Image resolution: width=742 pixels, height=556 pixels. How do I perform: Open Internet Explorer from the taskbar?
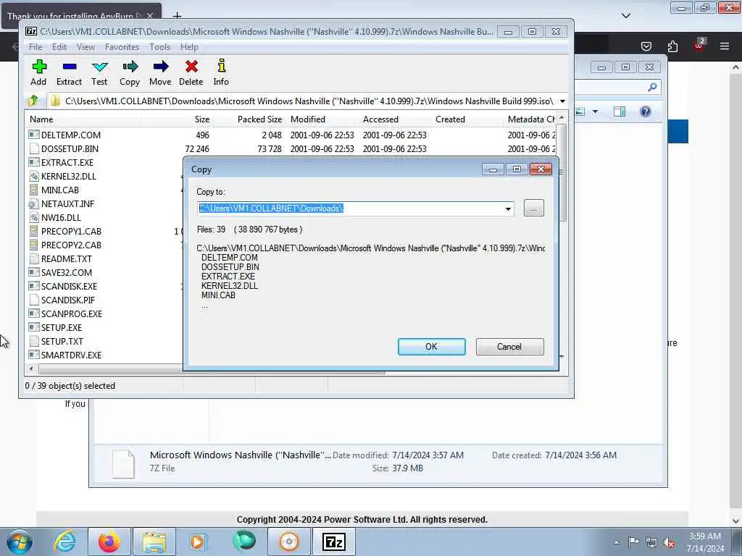64,542
